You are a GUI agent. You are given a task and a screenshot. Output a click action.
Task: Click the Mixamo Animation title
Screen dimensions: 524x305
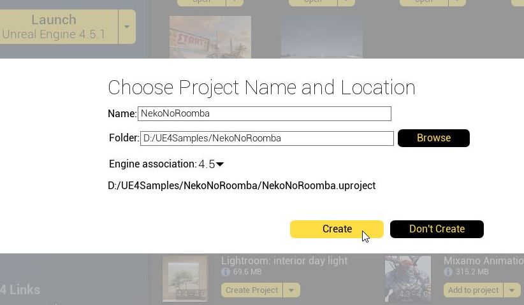[484, 260]
